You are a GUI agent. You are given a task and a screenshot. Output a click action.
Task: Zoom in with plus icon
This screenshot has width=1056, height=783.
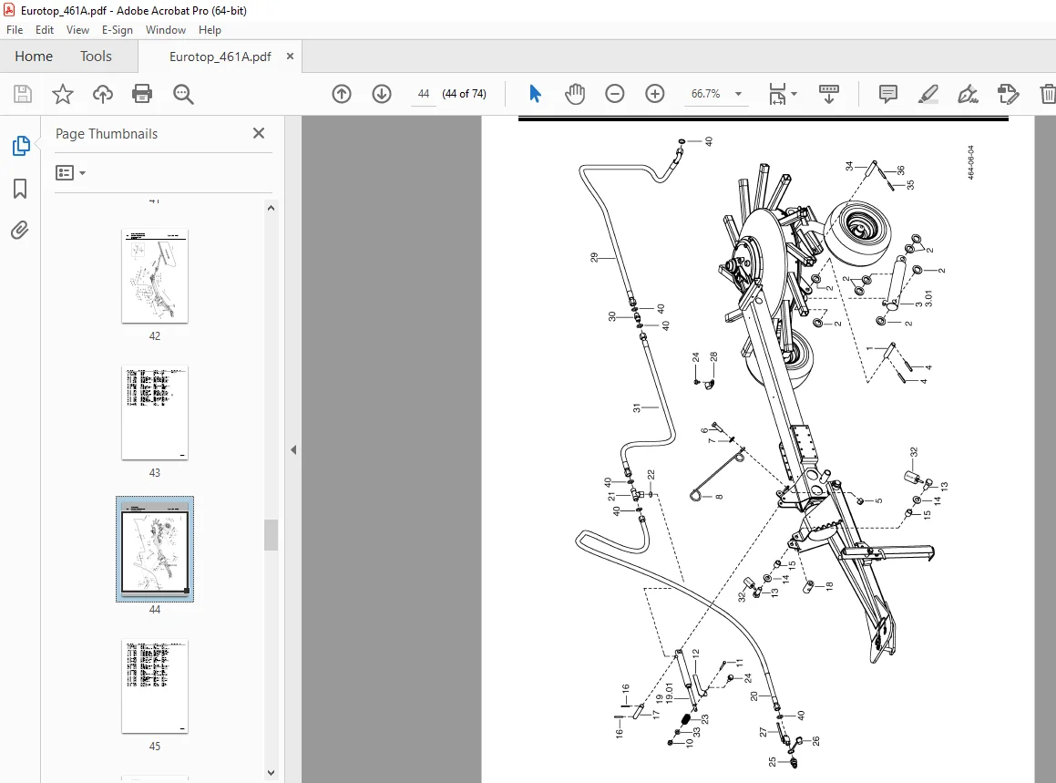(654, 94)
